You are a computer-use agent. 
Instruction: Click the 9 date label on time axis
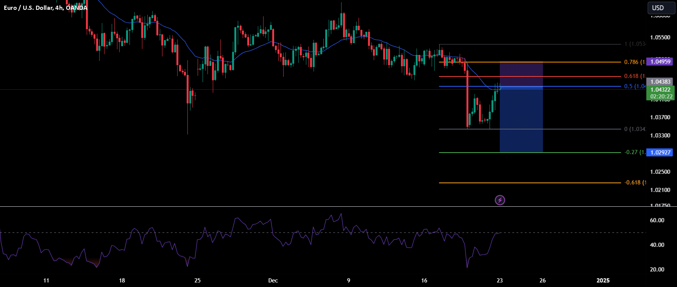[349, 281]
